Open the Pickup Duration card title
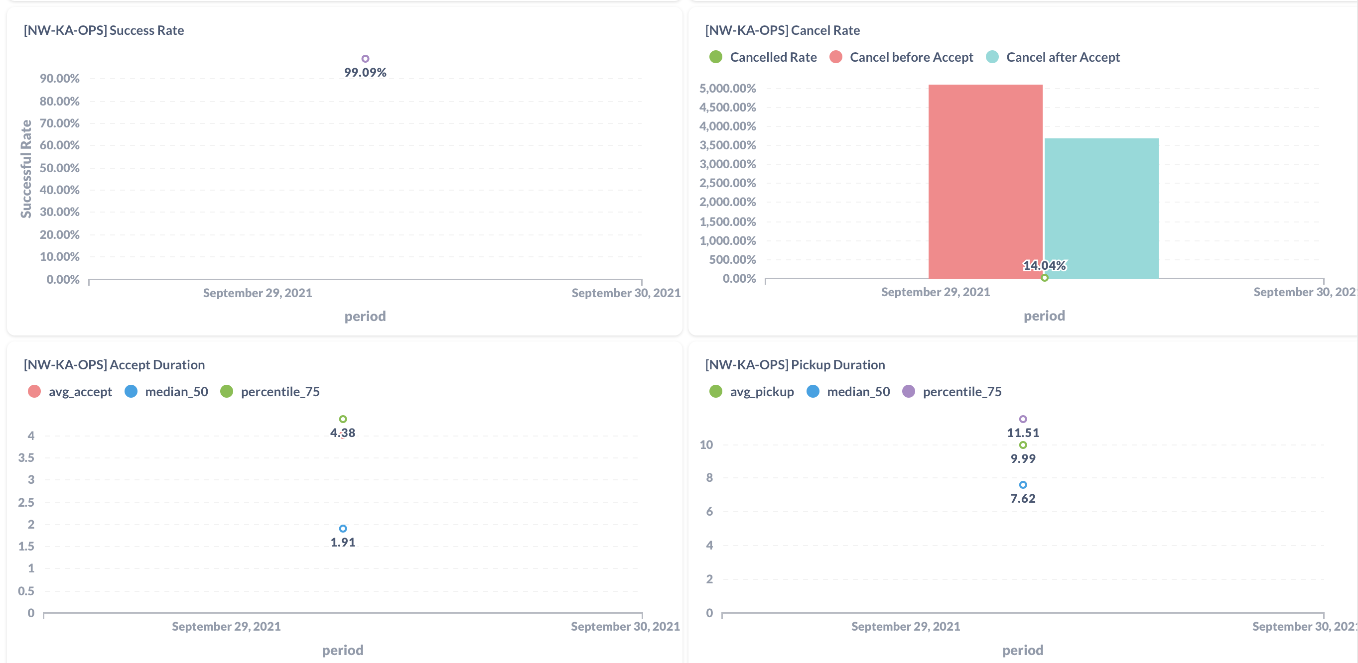Image resolution: width=1358 pixels, height=663 pixels. (795, 364)
